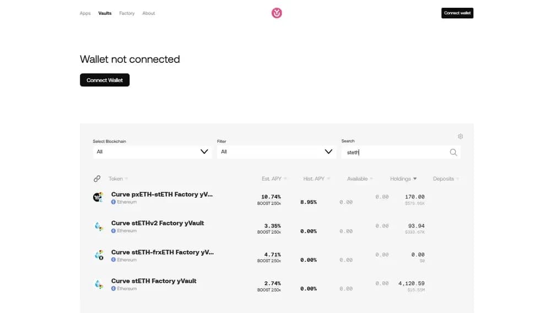The height and width of the screenshot is (313, 551).
Task: Open the vault settings gear icon
Action: 461,137
